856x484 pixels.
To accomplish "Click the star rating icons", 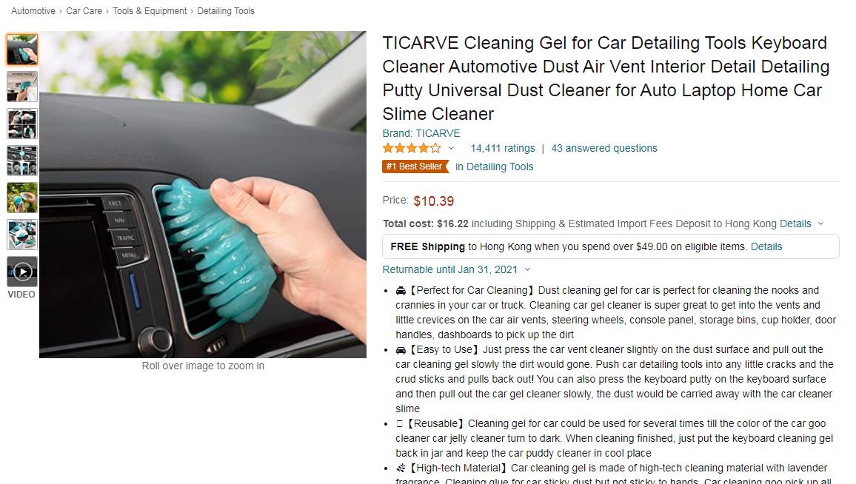I will (x=412, y=148).
